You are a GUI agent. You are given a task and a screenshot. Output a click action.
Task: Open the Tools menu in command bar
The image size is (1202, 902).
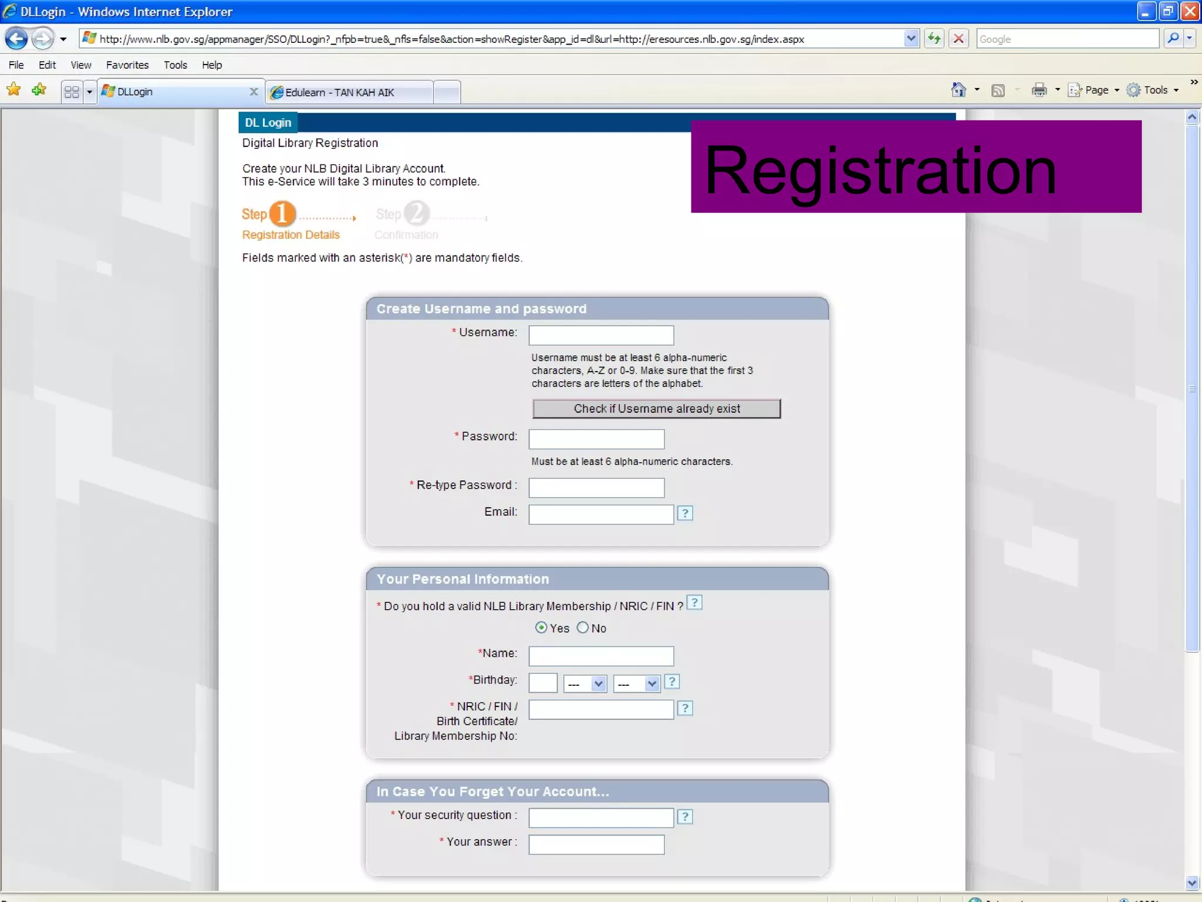(x=1152, y=90)
